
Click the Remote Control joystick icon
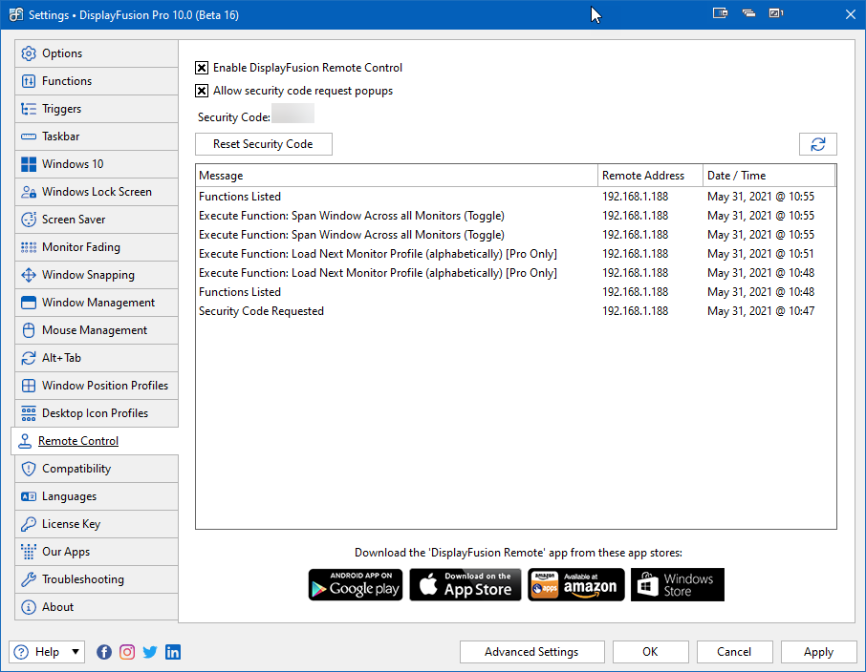pyautogui.click(x=25, y=441)
